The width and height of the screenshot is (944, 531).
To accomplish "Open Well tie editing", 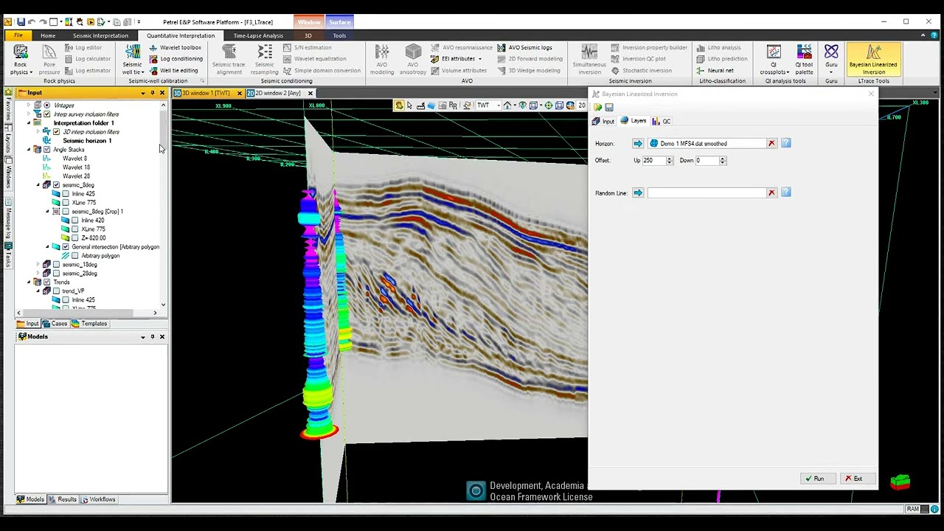I will [x=173, y=71].
